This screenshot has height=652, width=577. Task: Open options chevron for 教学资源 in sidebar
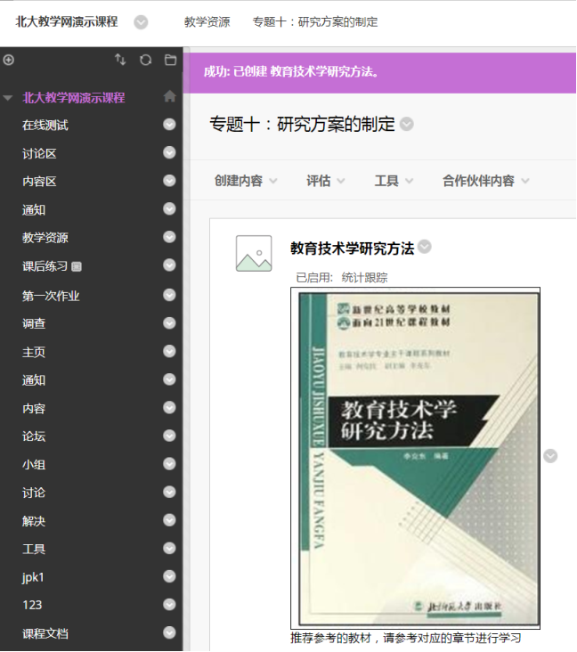(169, 237)
